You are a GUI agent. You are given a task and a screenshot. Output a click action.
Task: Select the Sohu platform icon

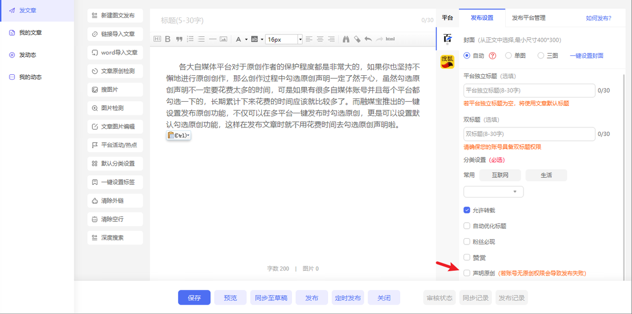[x=447, y=60]
